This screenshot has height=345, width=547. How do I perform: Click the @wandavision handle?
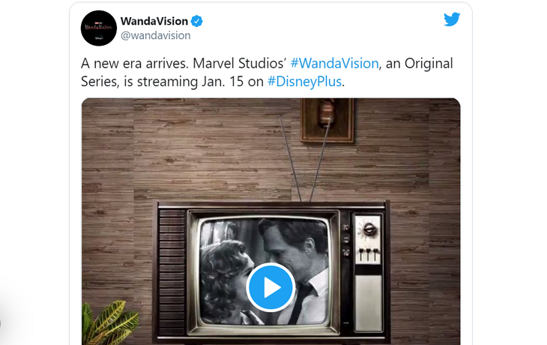[x=156, y=35]
